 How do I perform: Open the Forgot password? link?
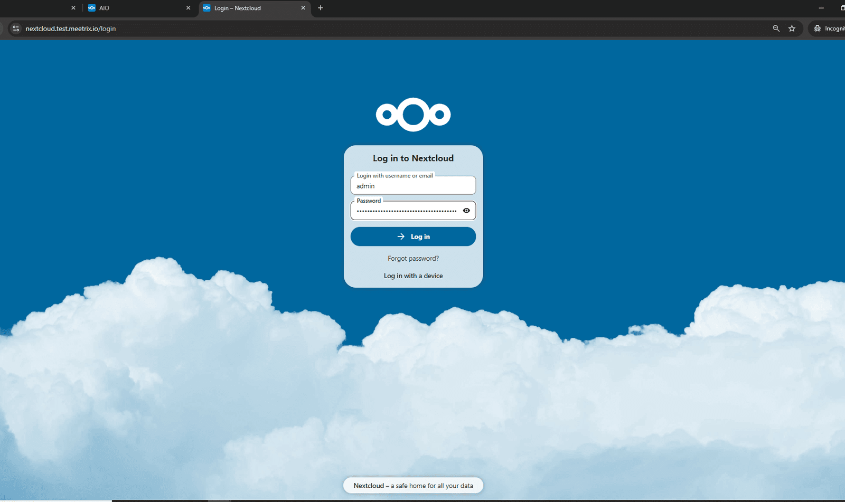[413, 259]
